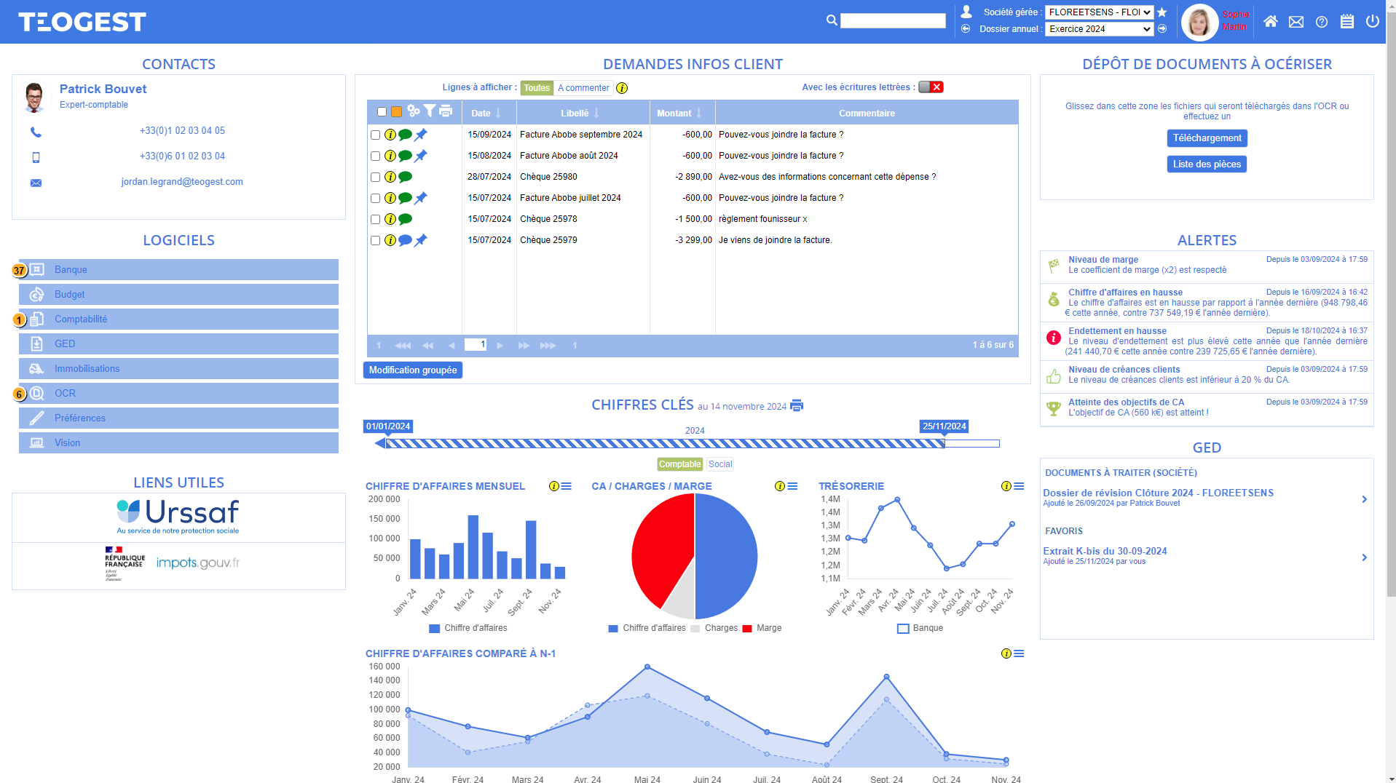Open the calendar icon in the top bar
The image size is (1396, 783).
(1346, 22)
